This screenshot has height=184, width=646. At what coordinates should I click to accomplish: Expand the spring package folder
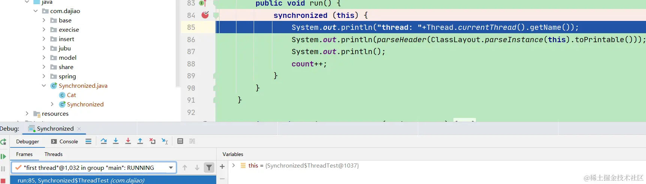click(44, 76)
